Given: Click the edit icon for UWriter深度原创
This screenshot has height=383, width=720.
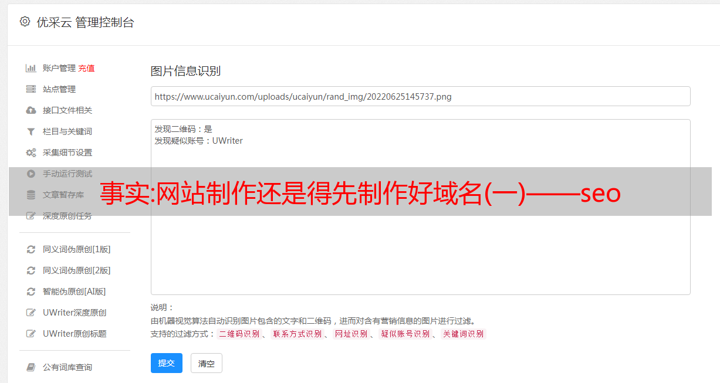Looking at the screenshot, I should [x=31, y=313].
